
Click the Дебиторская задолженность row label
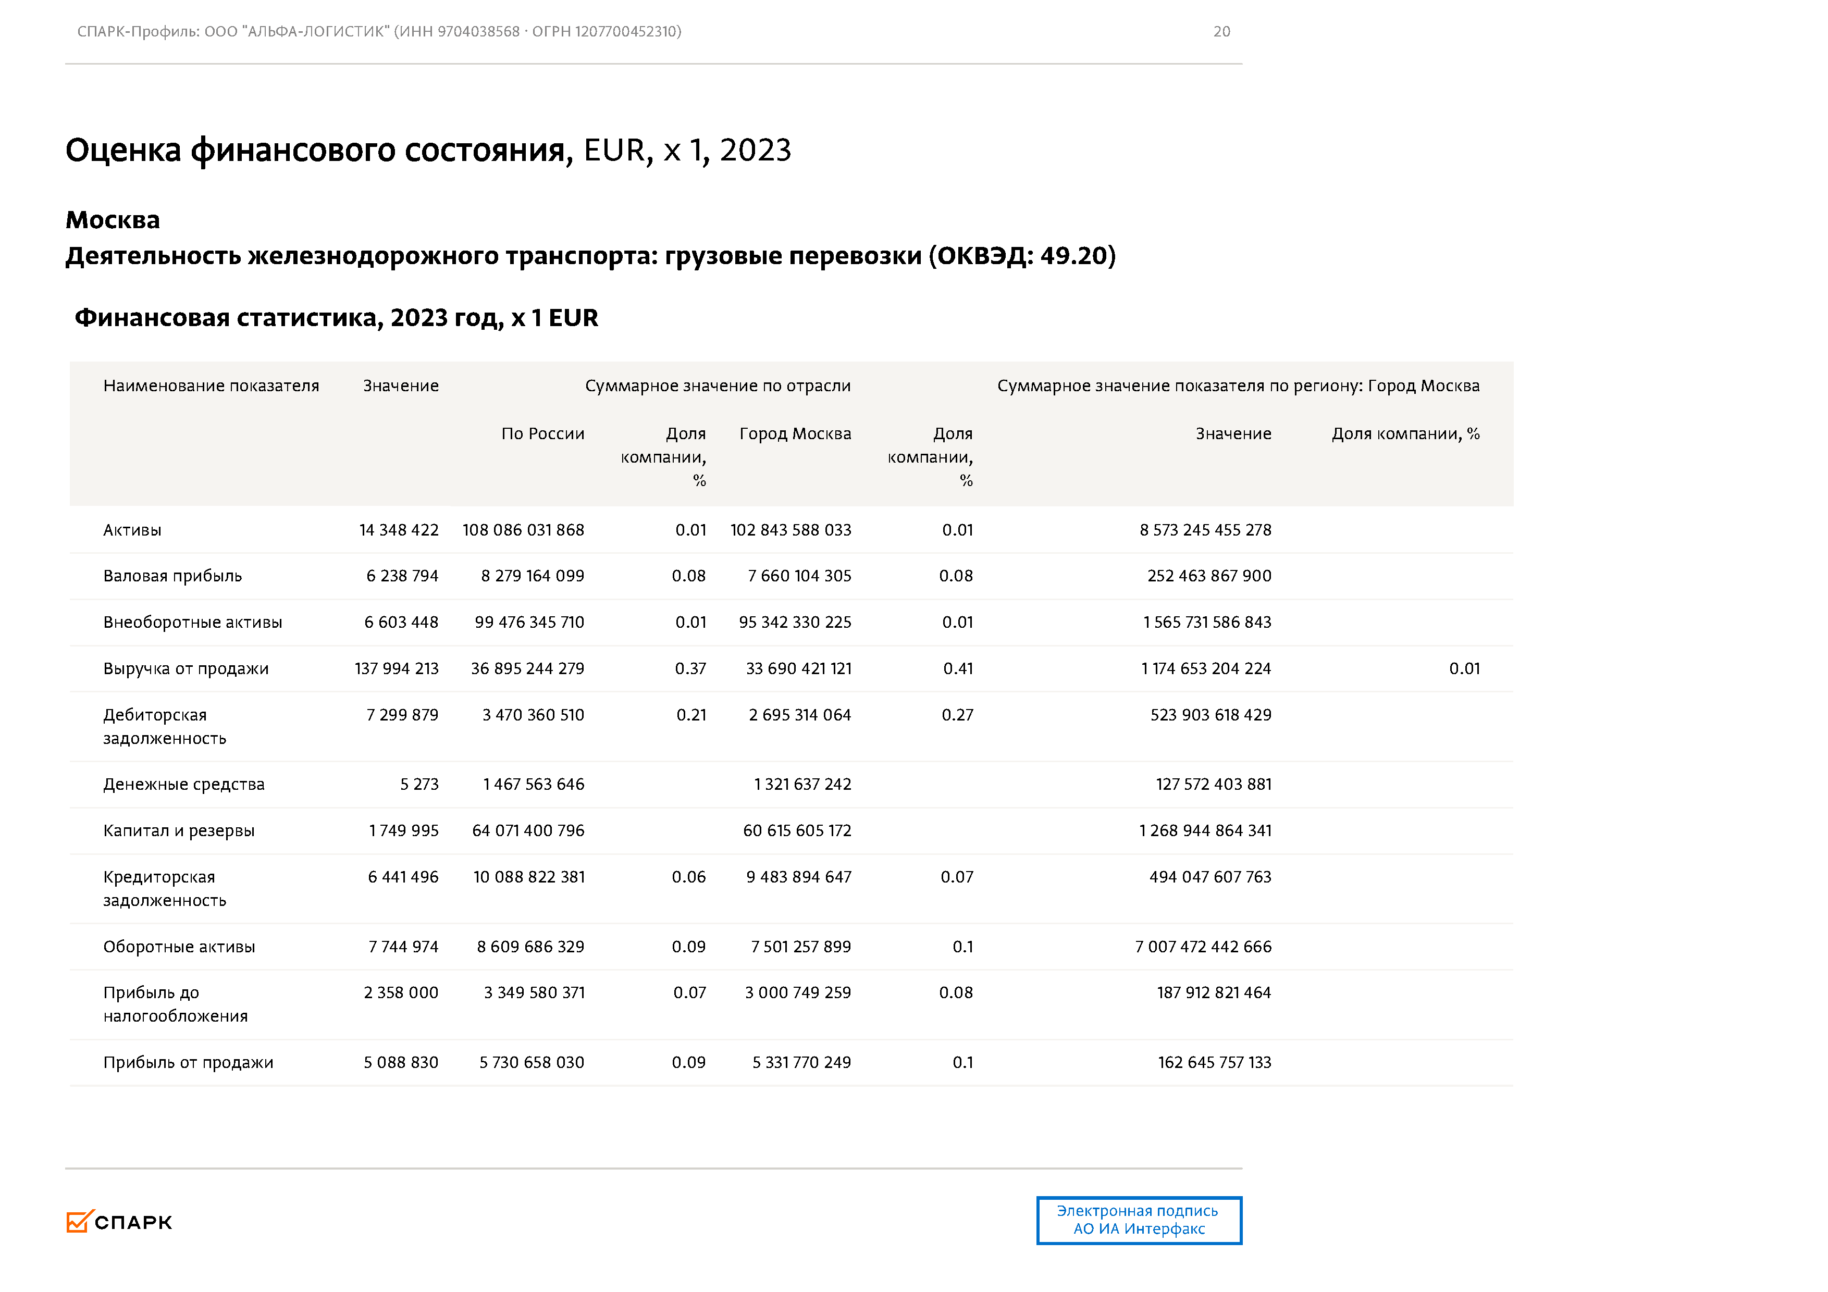(165, 727)
